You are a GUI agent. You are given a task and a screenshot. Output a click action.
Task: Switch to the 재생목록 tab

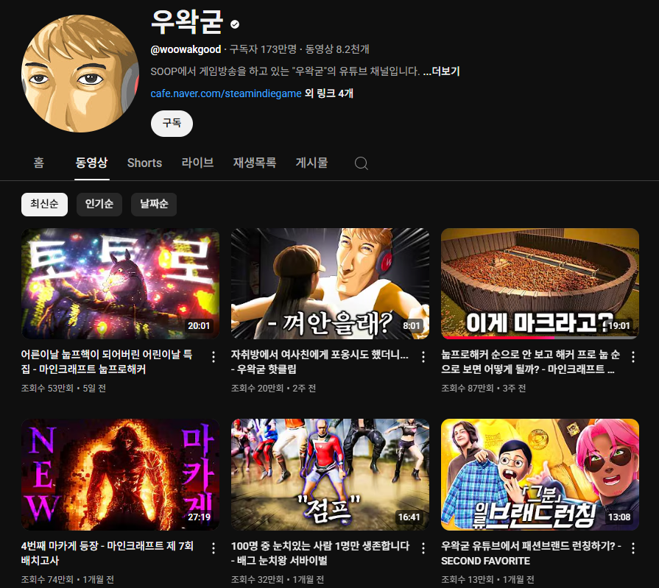tap(255, 163)
